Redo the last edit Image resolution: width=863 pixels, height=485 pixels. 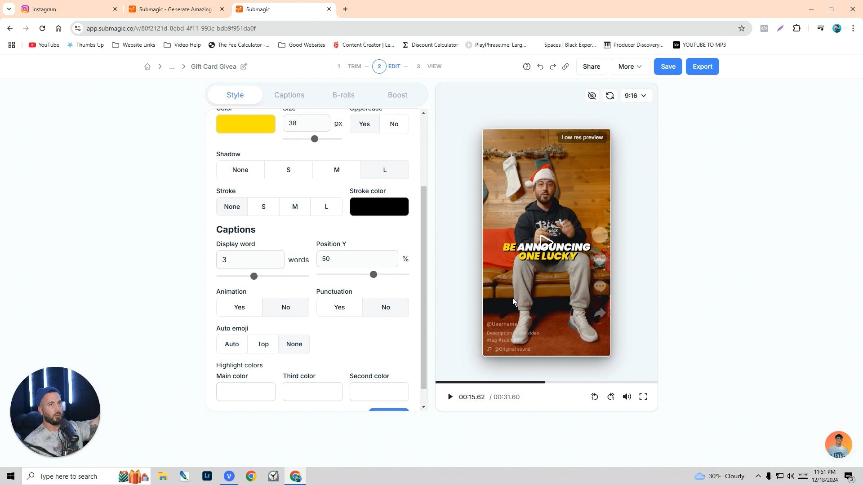tap(553, 66)
